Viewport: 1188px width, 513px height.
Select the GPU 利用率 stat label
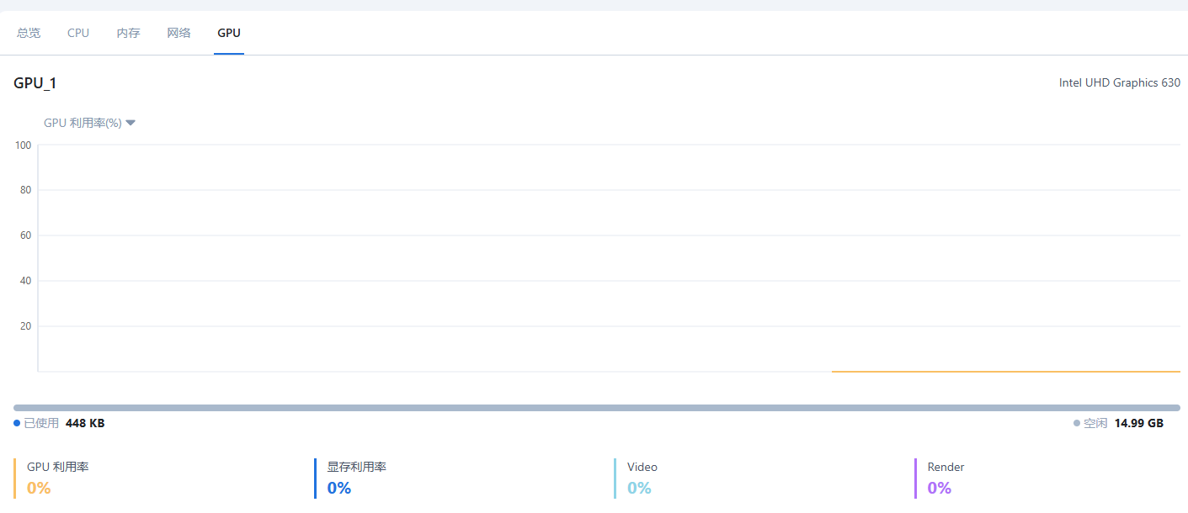(x=58, y=467)
